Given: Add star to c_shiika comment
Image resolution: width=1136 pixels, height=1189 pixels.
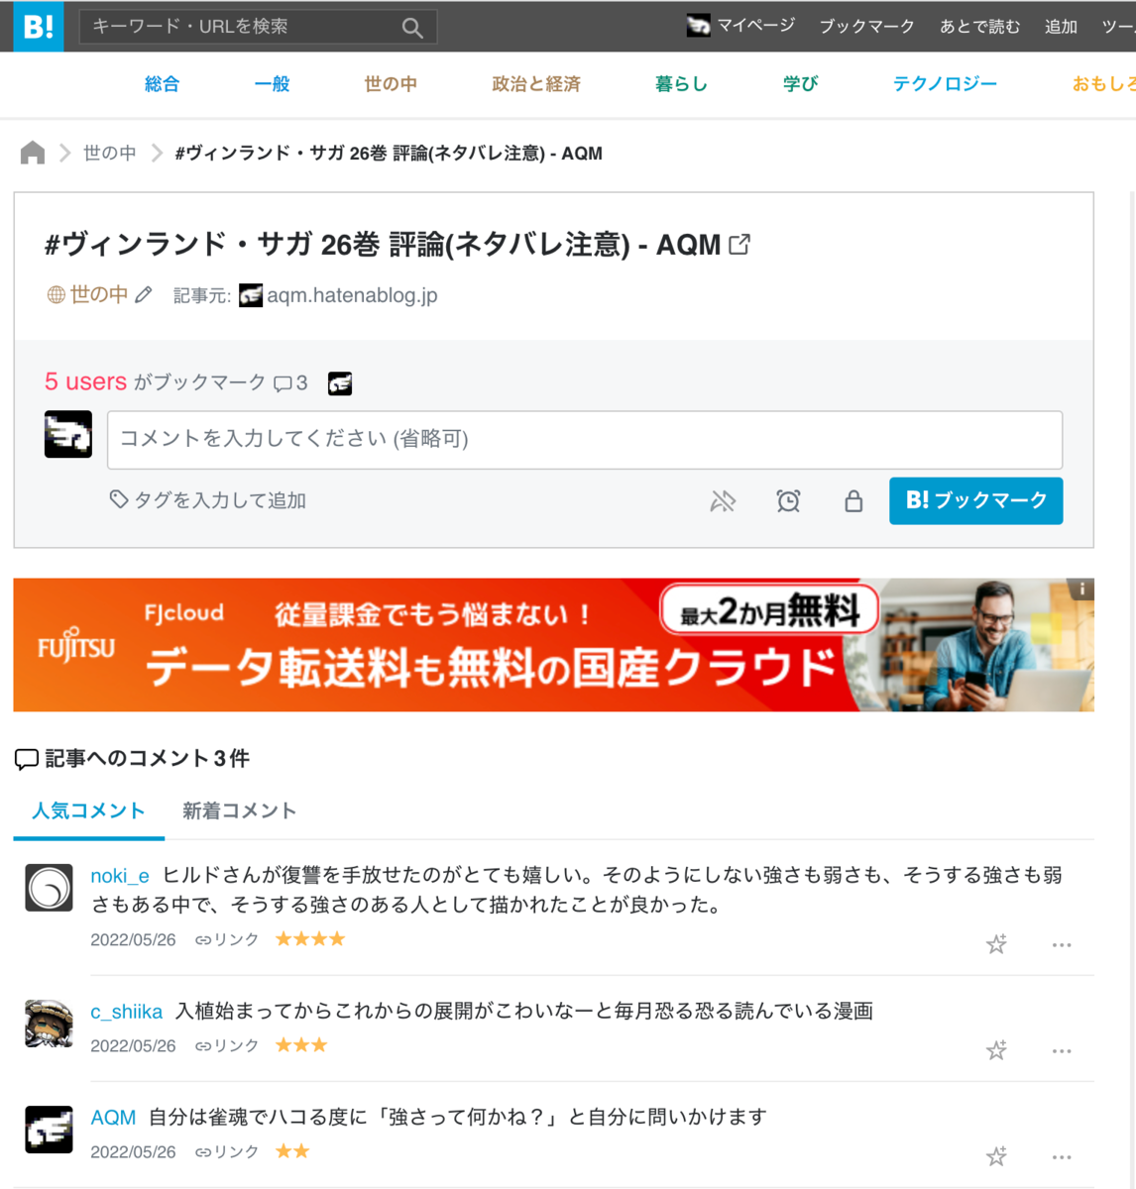Looking at the screenshot, I should (996, 1050).
